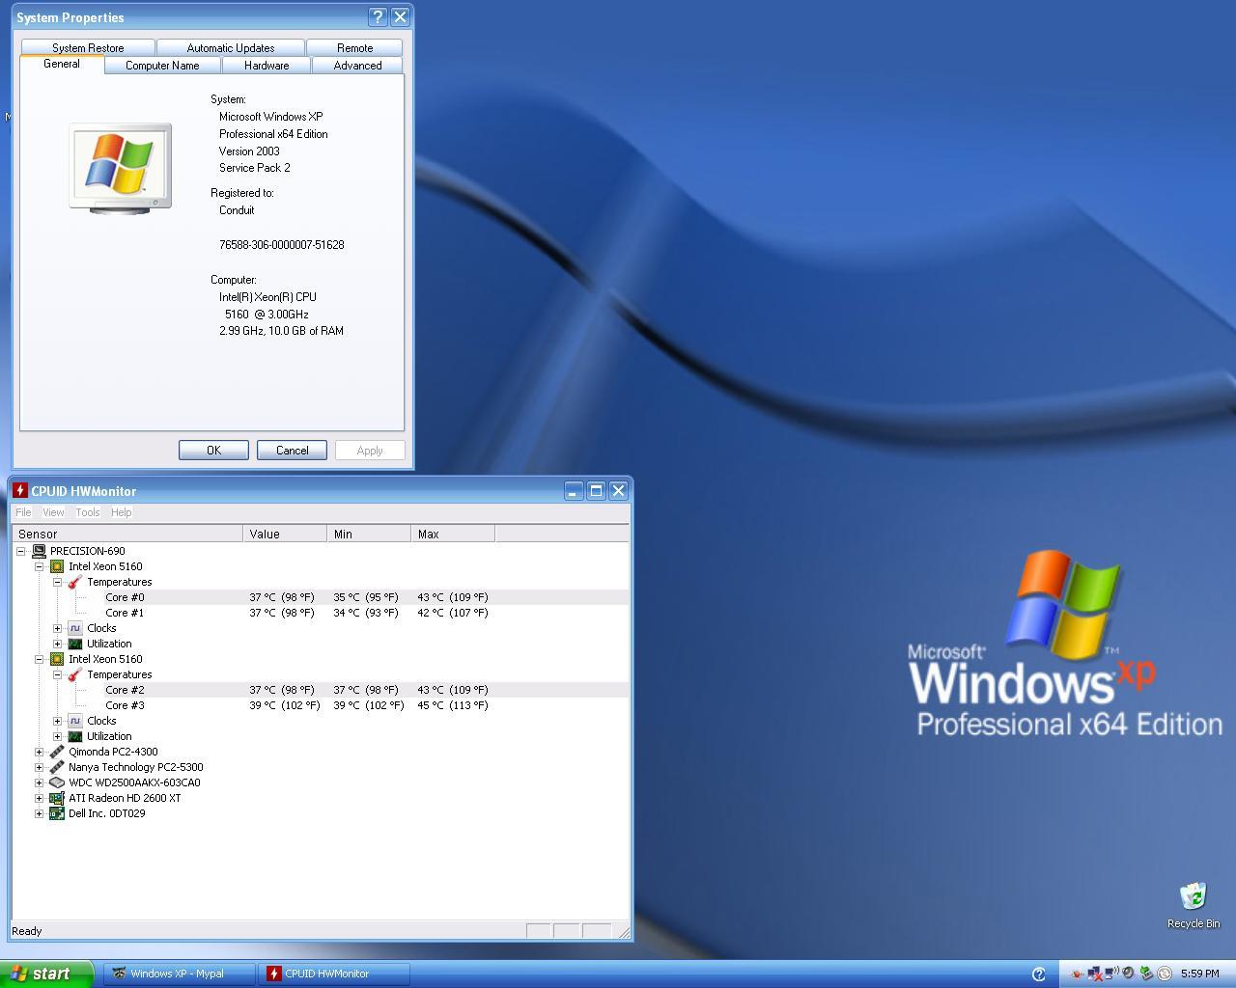The width and height of the screenshot is (1236, 988).
Task: Click the Clocks waveform icon
Action: click(74, 628)
